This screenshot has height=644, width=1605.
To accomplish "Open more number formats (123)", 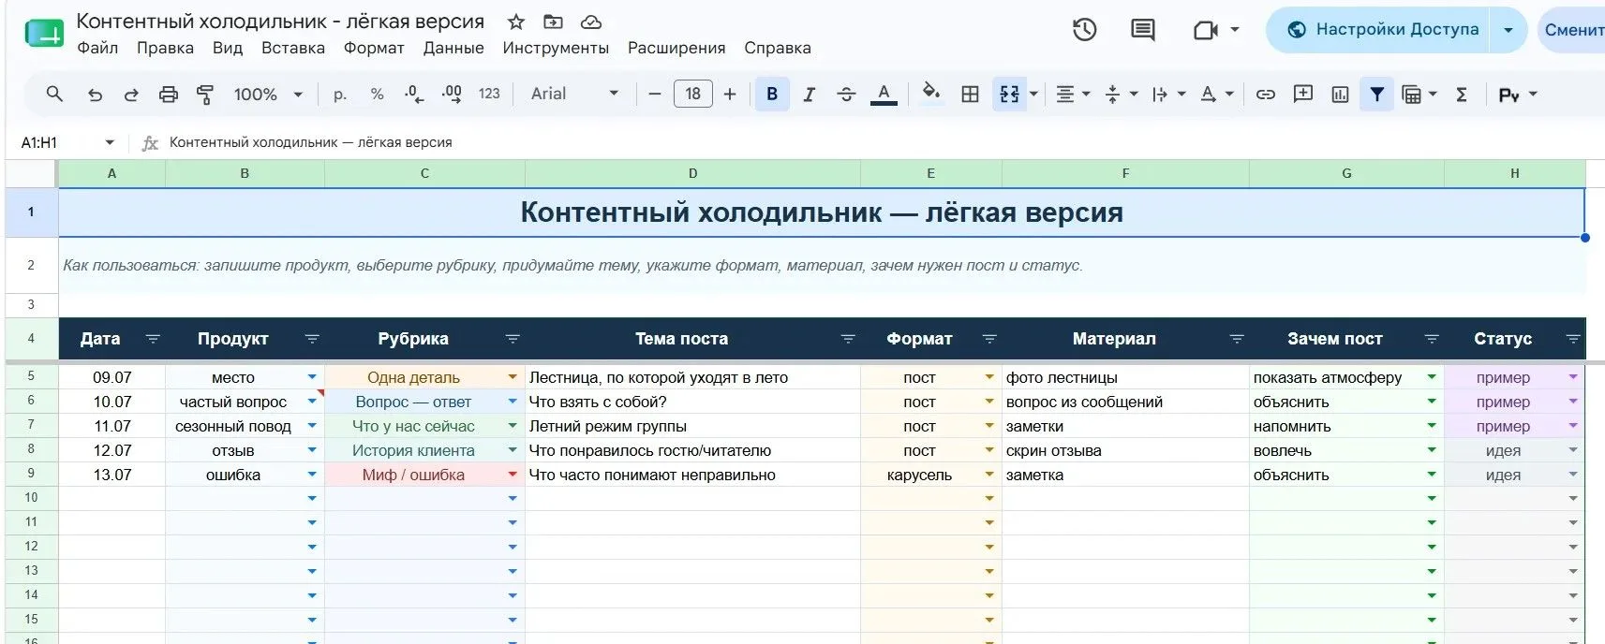I will pyautogui.click(x=489, y=94).
